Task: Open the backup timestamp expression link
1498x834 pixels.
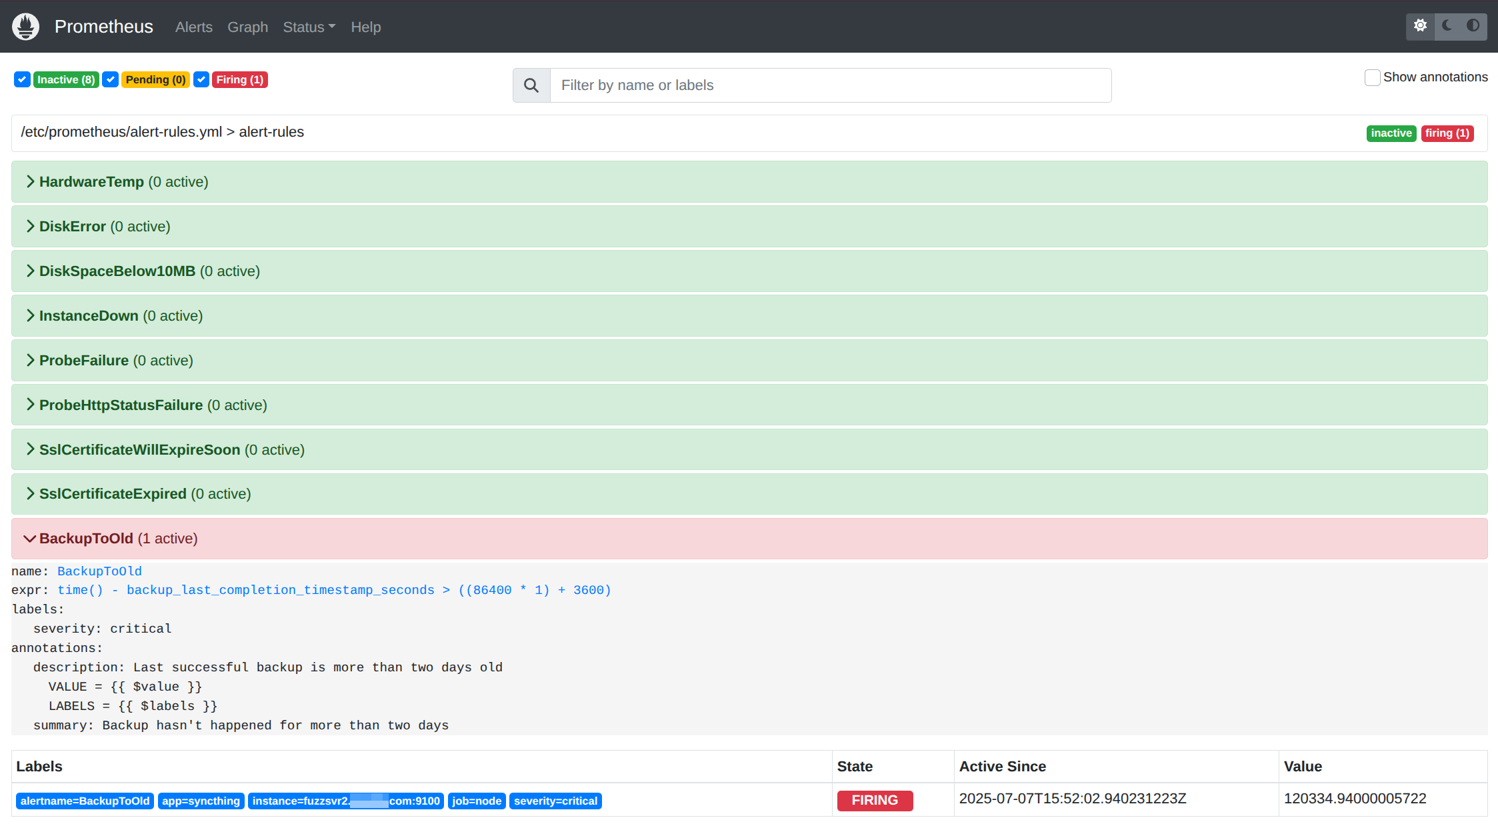Action: click(x=334, y=590)
